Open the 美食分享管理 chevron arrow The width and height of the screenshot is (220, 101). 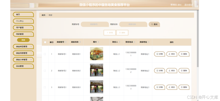[31, 59]
